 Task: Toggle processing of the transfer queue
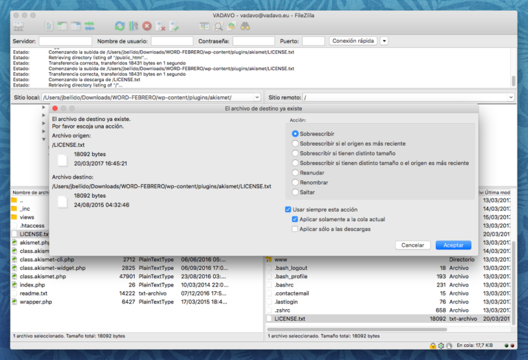tap(133, 26)
